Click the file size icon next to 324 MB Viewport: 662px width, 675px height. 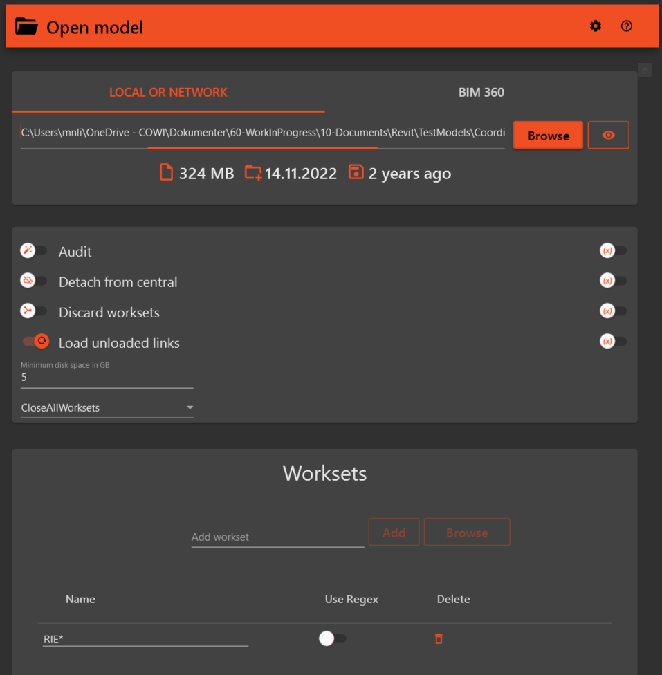(166, 173)
